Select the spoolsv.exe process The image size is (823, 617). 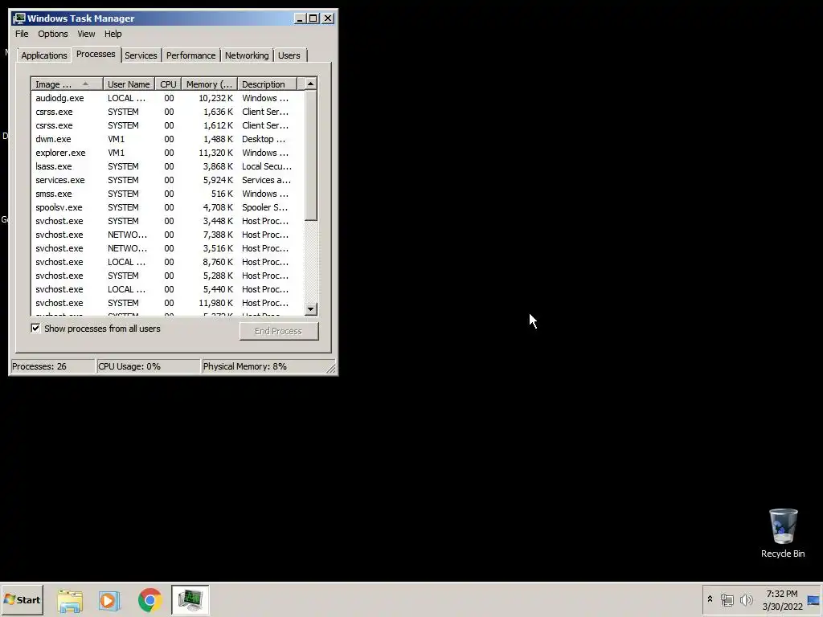(167, 207)
